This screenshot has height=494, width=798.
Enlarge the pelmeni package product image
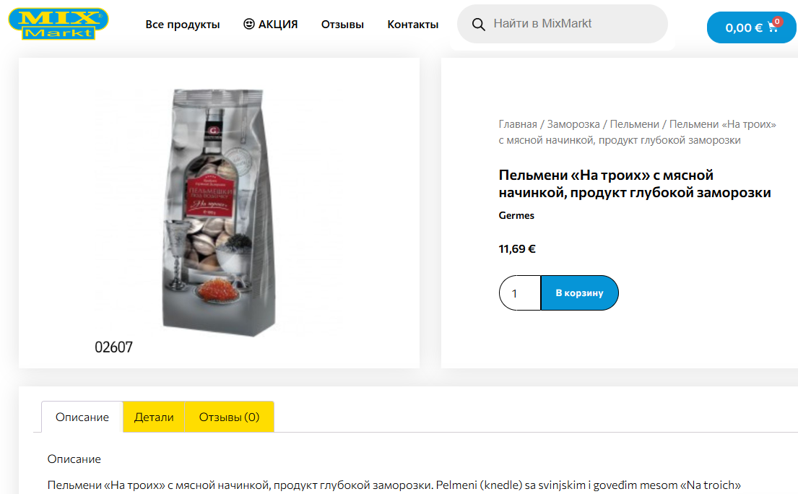tap(219, 212)
